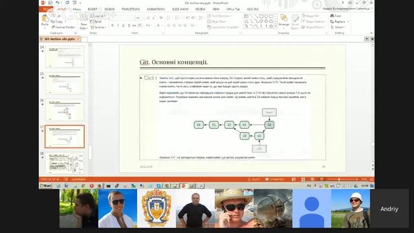Open Select dropdown in Editing group
Viewport: 414px width, 233px height.
(338, 27)
